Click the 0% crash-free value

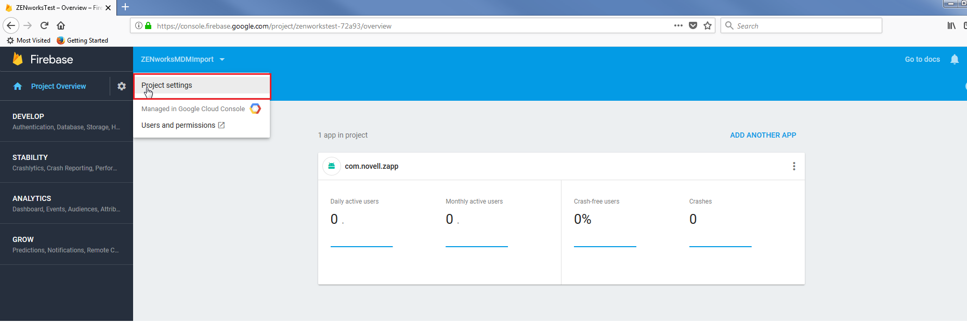point(583,219)
